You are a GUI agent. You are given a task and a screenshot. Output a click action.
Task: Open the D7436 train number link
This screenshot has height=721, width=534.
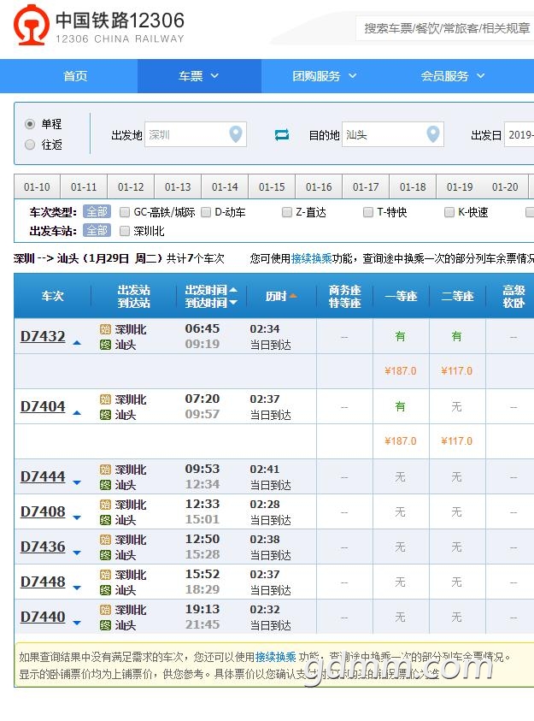click(44, 547)
